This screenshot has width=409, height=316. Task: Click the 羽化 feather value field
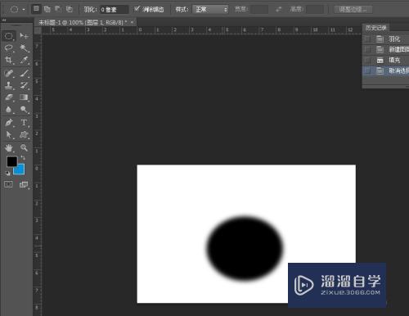point(114,10)
